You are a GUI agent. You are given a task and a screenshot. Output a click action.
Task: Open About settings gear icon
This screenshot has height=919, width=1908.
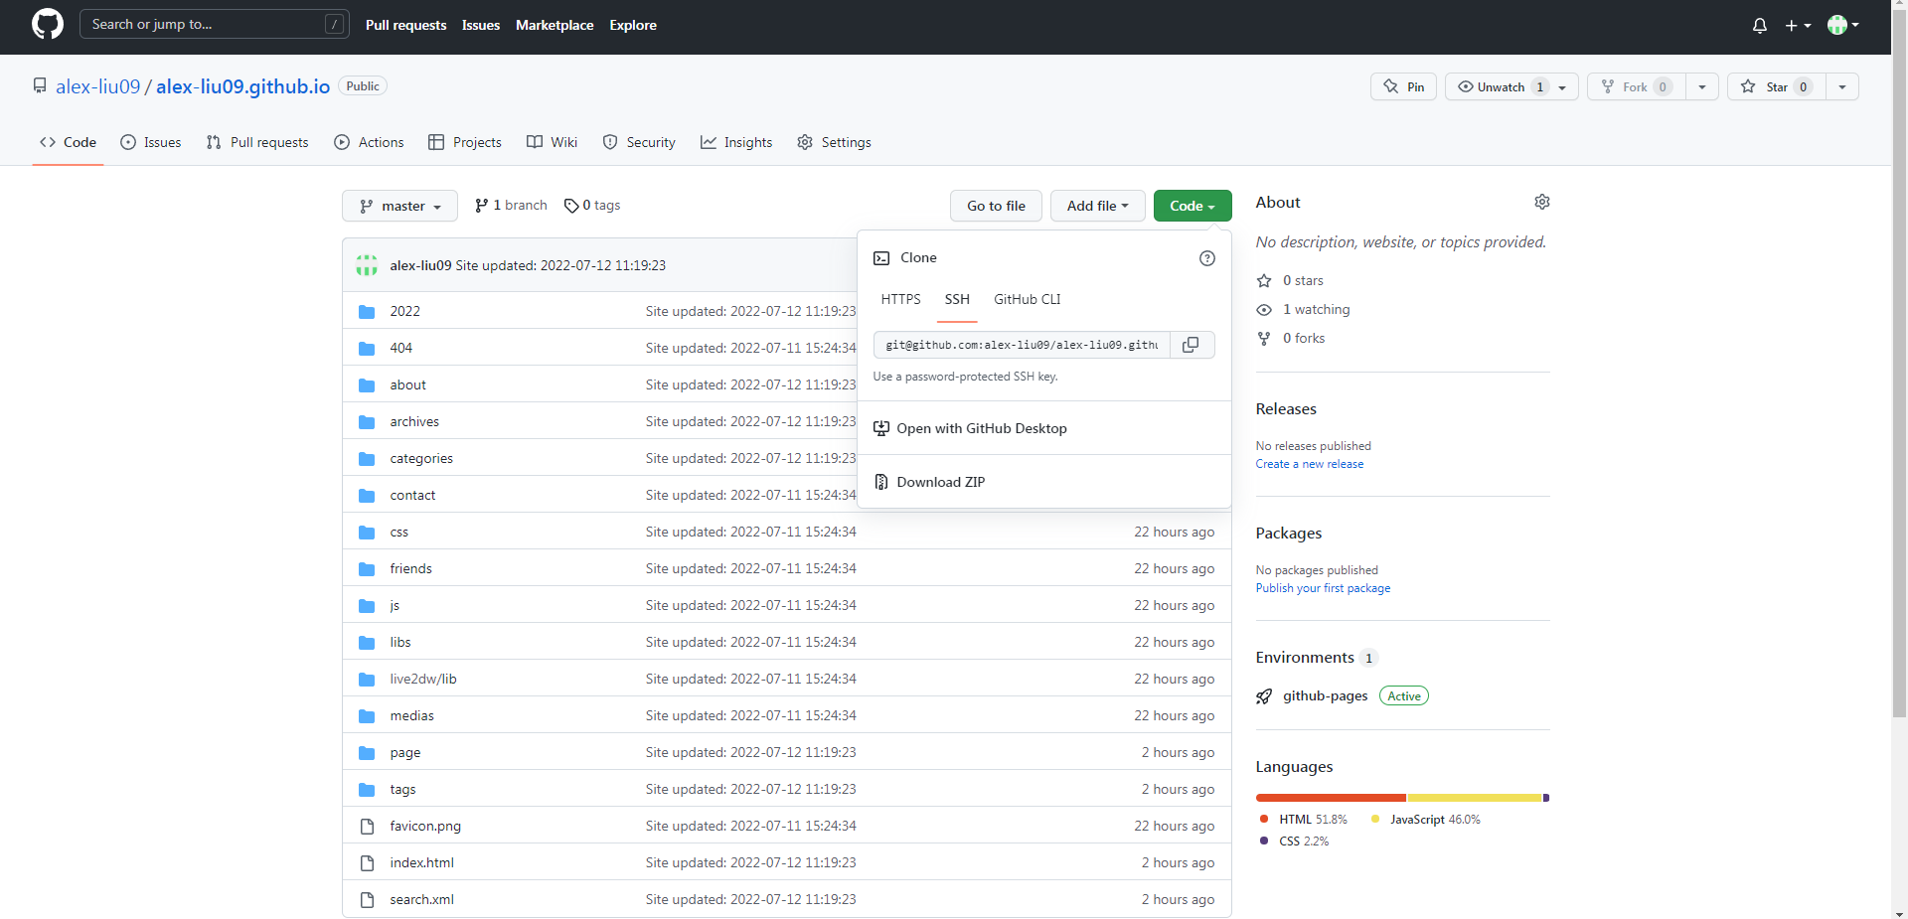(1541, 202)
